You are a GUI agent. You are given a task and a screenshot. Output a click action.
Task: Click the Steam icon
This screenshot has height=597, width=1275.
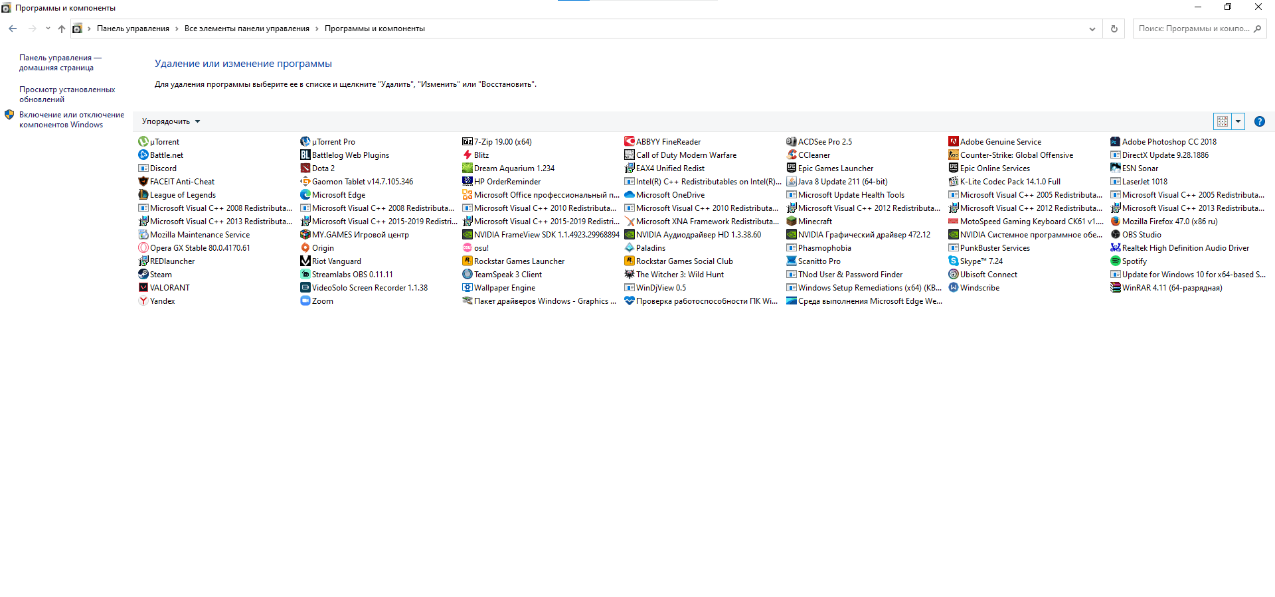coord(143,274)
